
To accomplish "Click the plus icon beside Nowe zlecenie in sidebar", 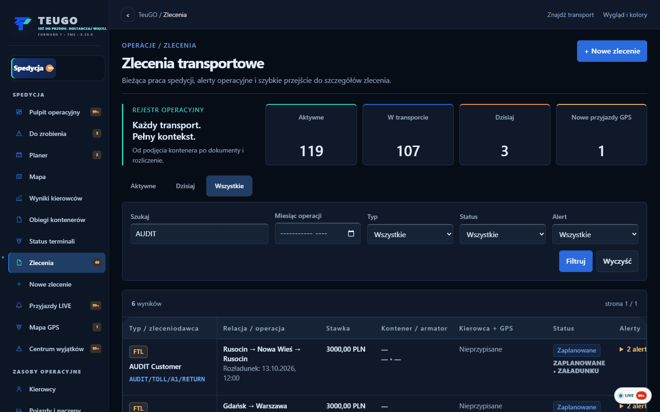I will (19, 284).
